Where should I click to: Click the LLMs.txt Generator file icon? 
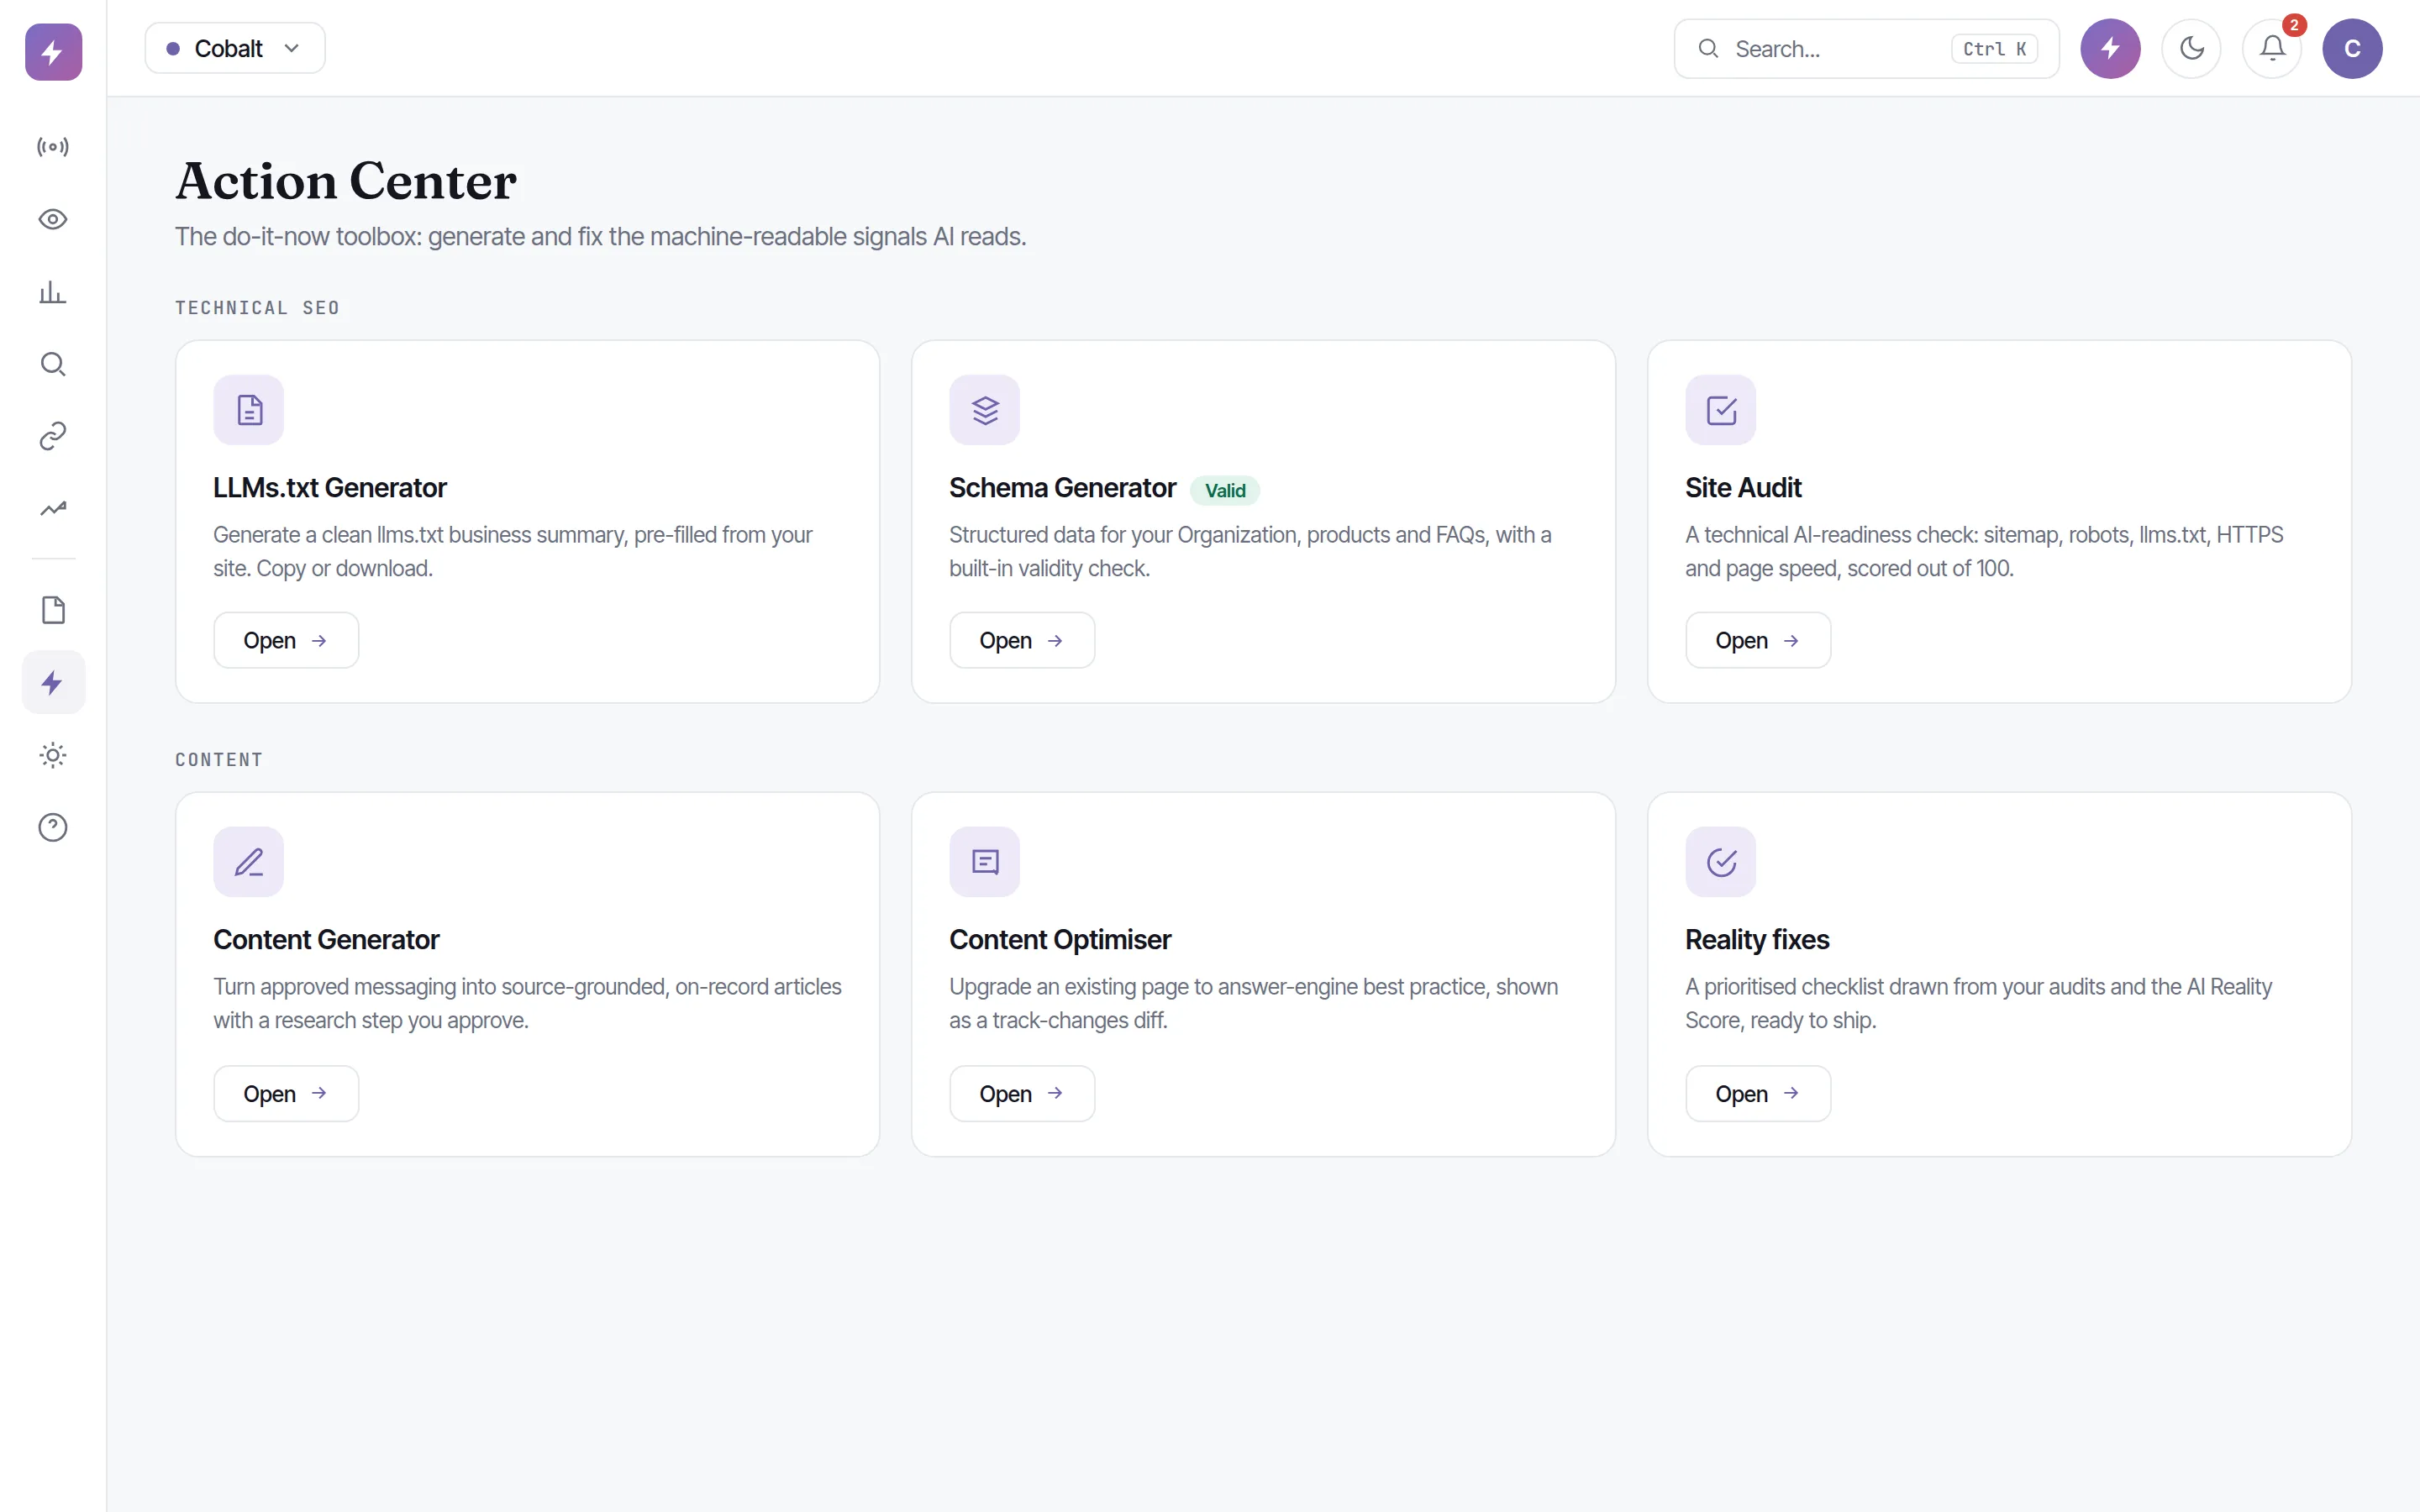(249, 410)
